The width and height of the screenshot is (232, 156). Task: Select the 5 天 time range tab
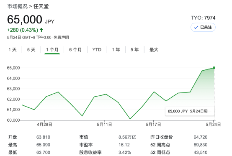[31, 50]
